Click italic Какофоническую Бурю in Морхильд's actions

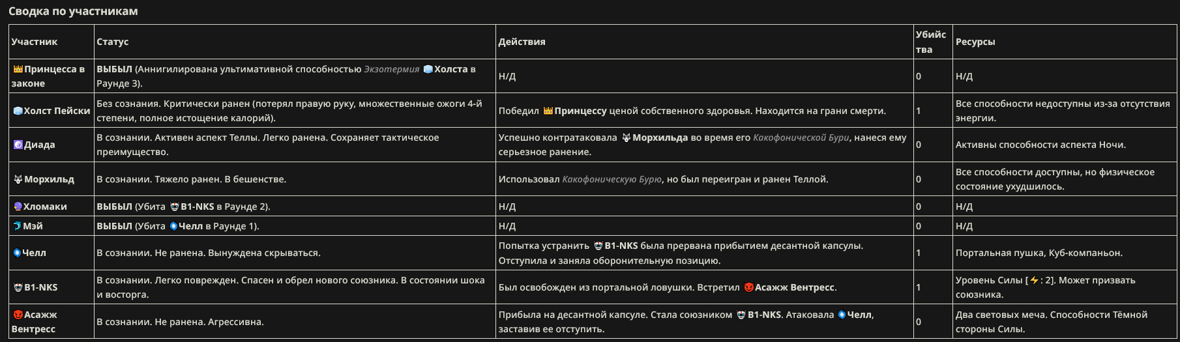click(x=612, y=179)
